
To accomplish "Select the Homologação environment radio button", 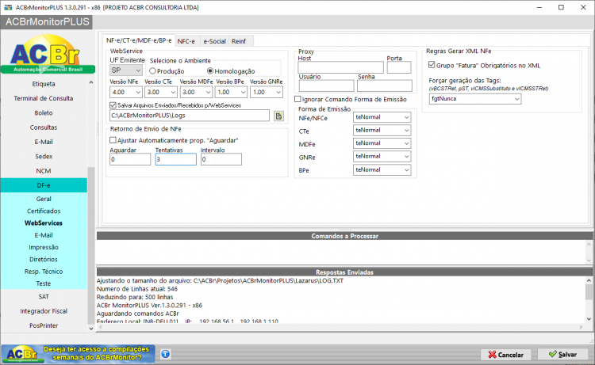I will [210, 70].
